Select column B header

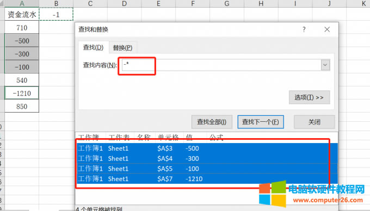pos(56,4)
